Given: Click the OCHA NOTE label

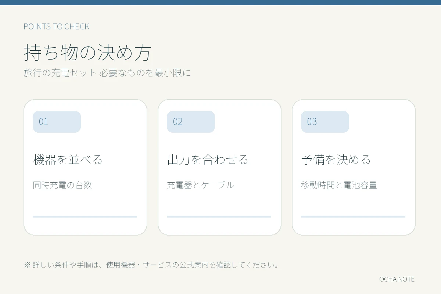Looking at the screenshot, I should [397, 279].
